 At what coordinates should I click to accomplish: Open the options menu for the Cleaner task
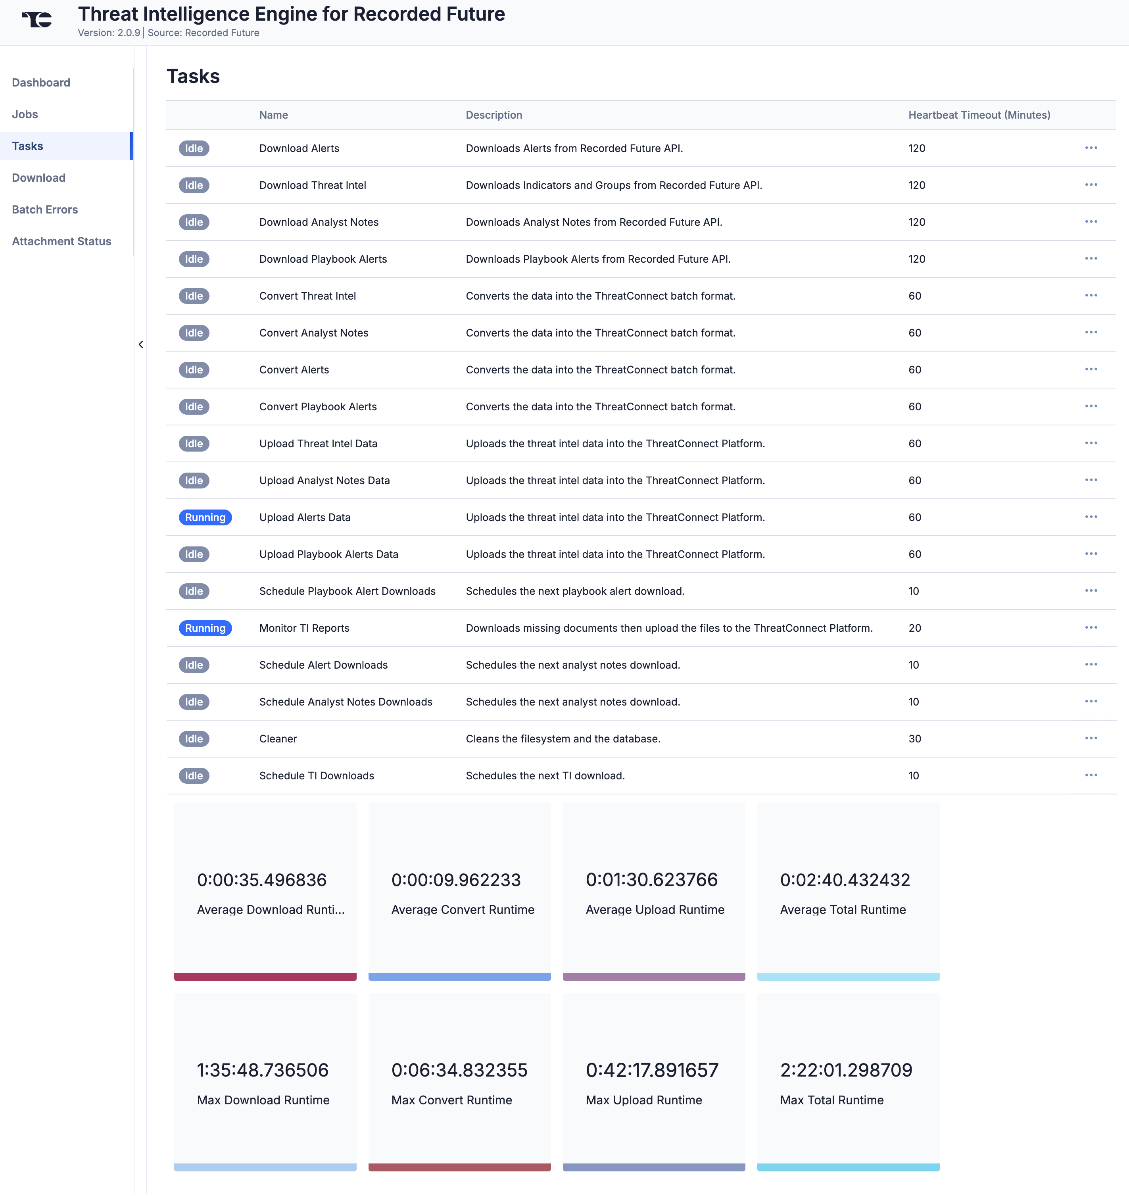pyautogui.click(x=1091, y=738)
